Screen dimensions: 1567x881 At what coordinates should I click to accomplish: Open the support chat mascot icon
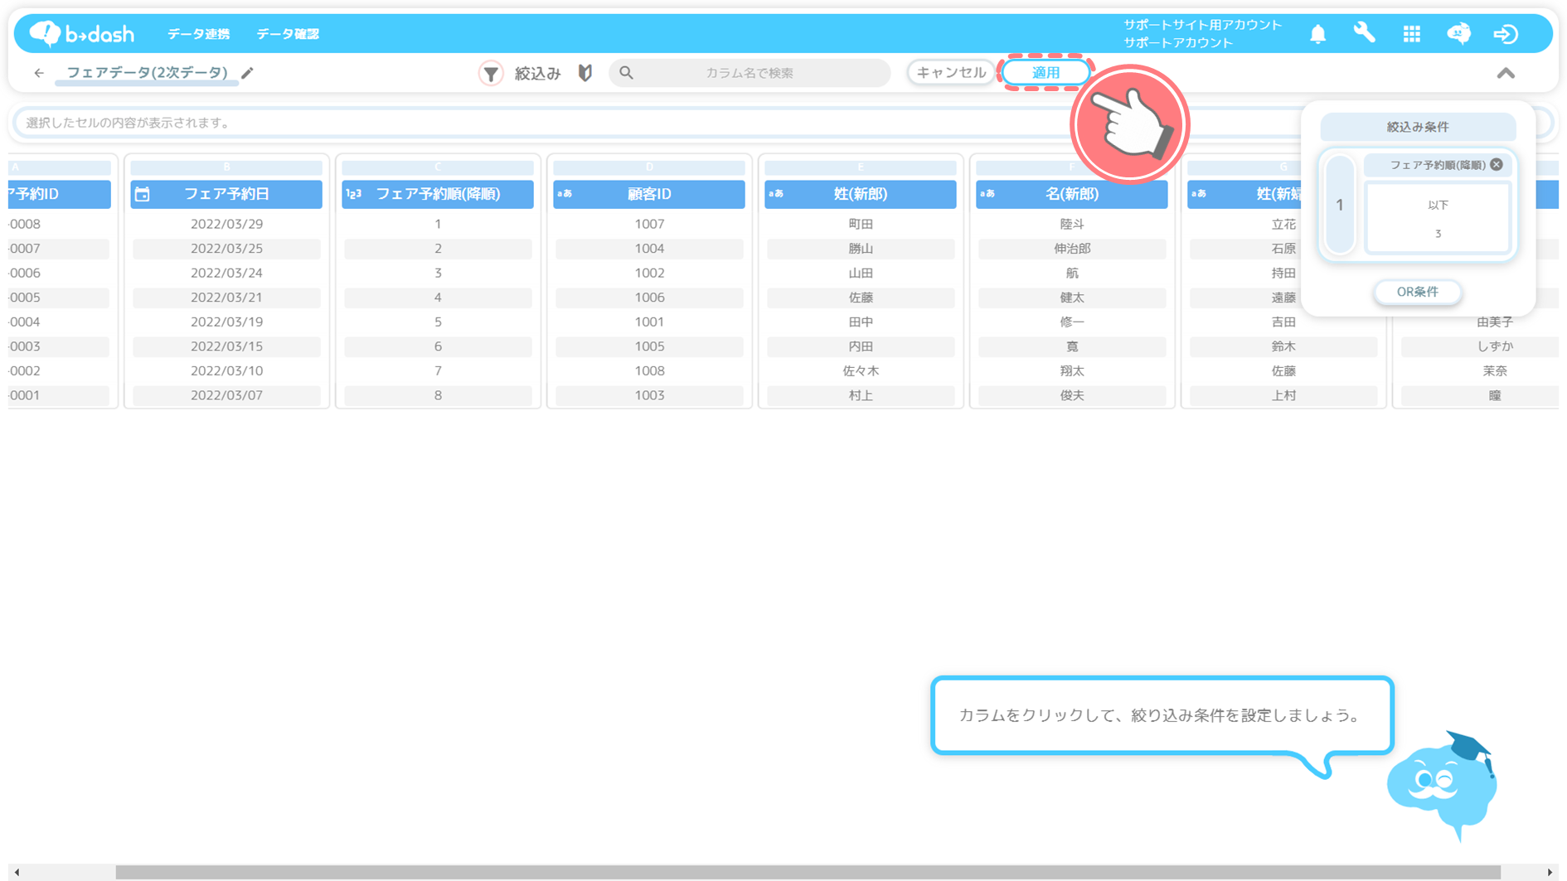(x=1459, y=34)
